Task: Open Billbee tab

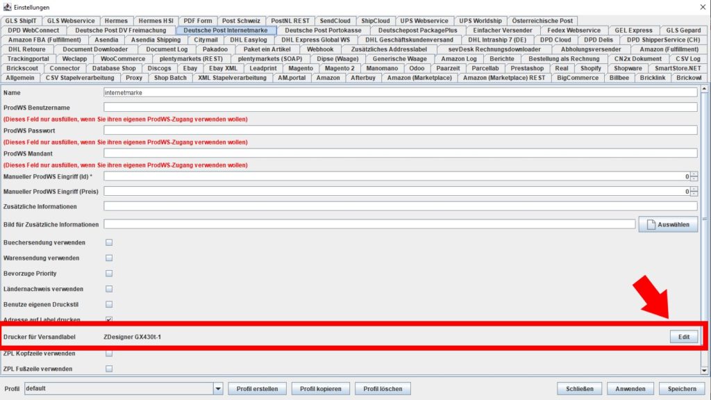Action: [619, 78]
